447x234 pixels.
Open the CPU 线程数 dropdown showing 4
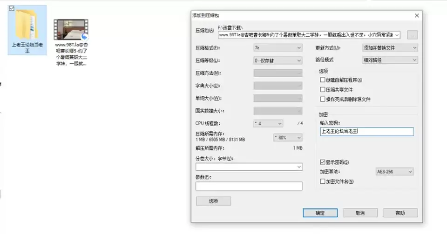coord(268,123)
